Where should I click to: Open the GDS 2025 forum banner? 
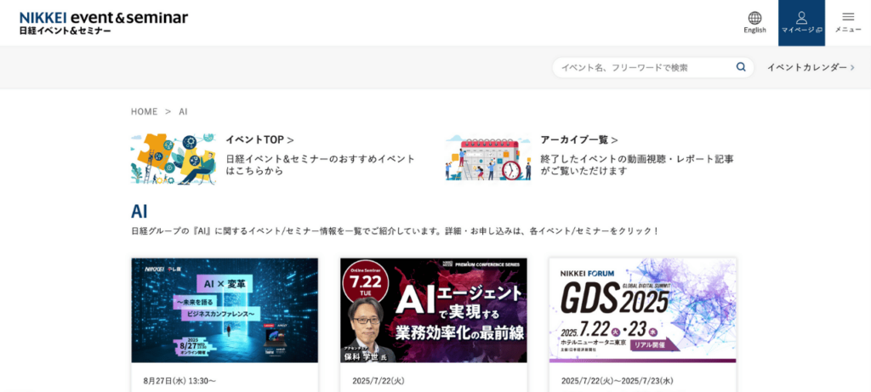coord(643,310)
